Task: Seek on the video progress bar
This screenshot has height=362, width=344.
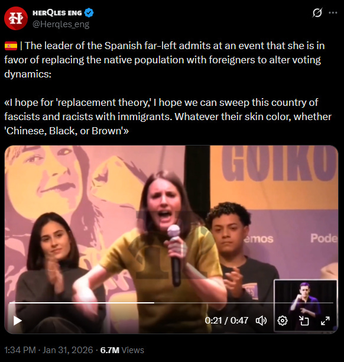Action: 171,302
